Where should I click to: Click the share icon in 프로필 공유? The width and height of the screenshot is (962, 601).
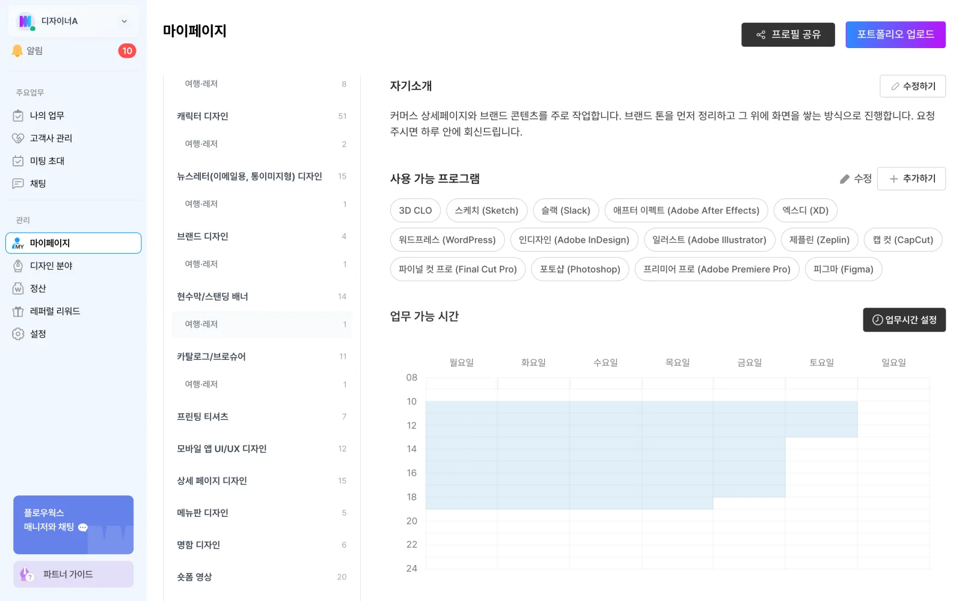(x=761, y=35)
